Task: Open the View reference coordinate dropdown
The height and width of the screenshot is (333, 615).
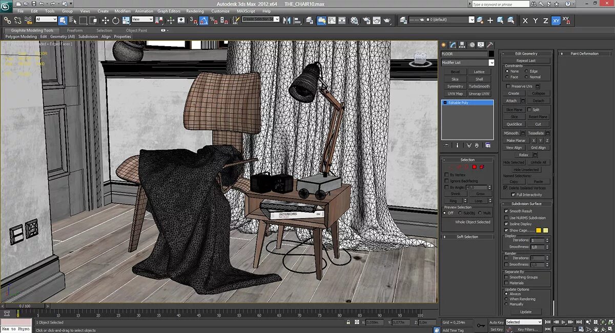Action: [x=142, y=19]
